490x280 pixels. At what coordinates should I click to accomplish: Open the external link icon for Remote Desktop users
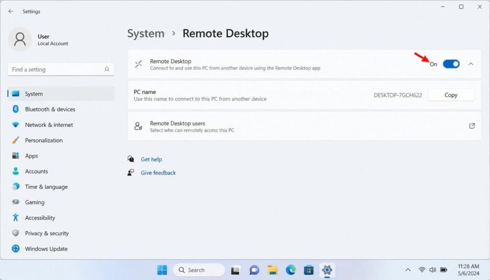472,126
